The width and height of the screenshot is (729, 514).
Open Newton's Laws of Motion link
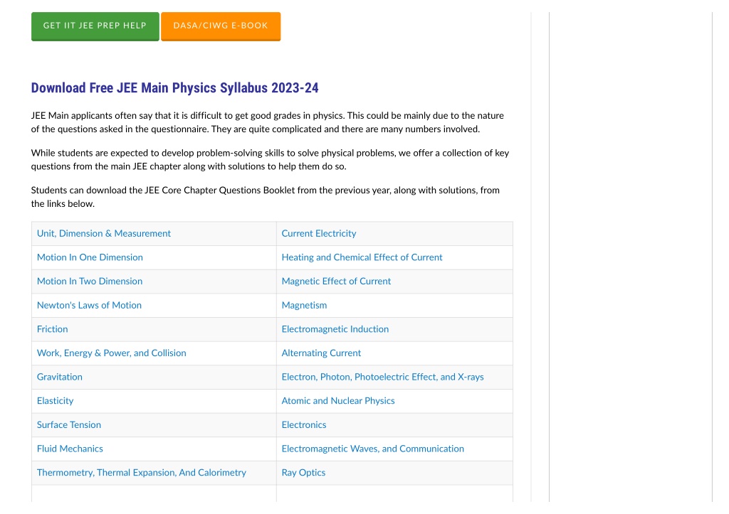click(x=89, y=305)
